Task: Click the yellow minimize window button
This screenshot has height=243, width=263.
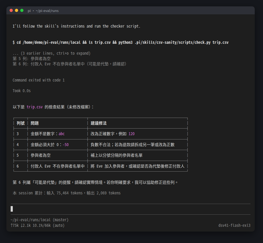Action: click(x=17, y=11)
